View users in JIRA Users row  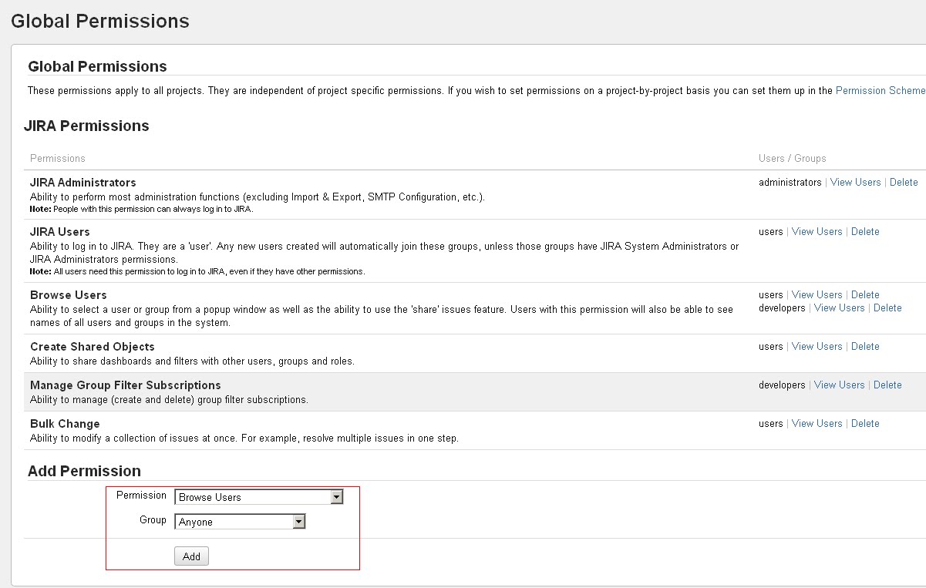click(x=817, y=232)
